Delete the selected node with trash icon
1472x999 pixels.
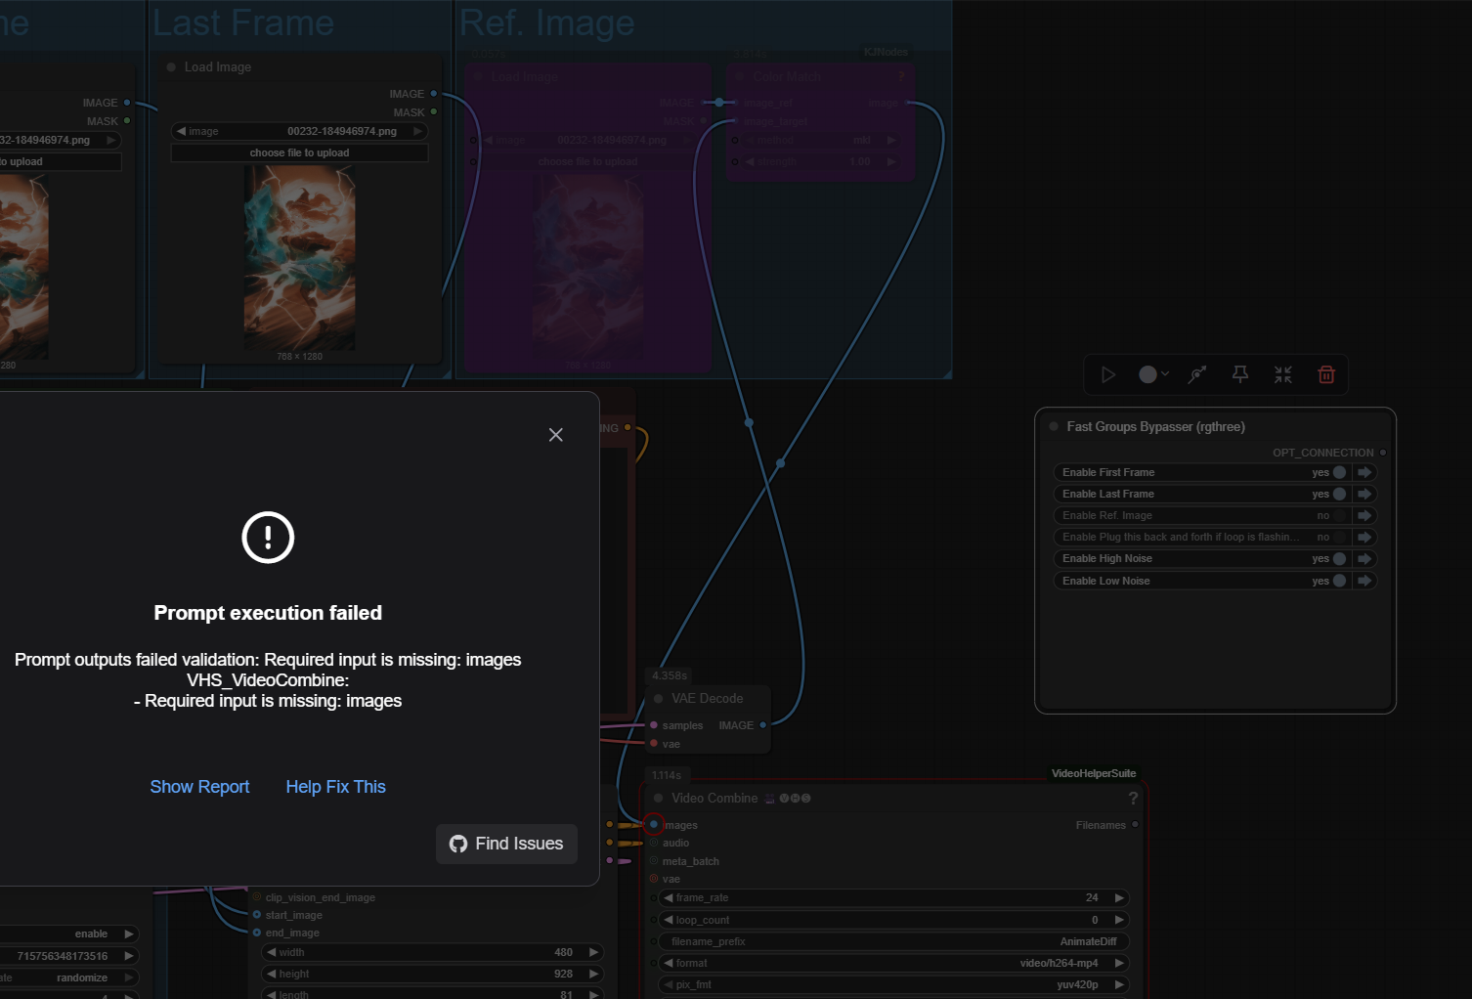1326,374
